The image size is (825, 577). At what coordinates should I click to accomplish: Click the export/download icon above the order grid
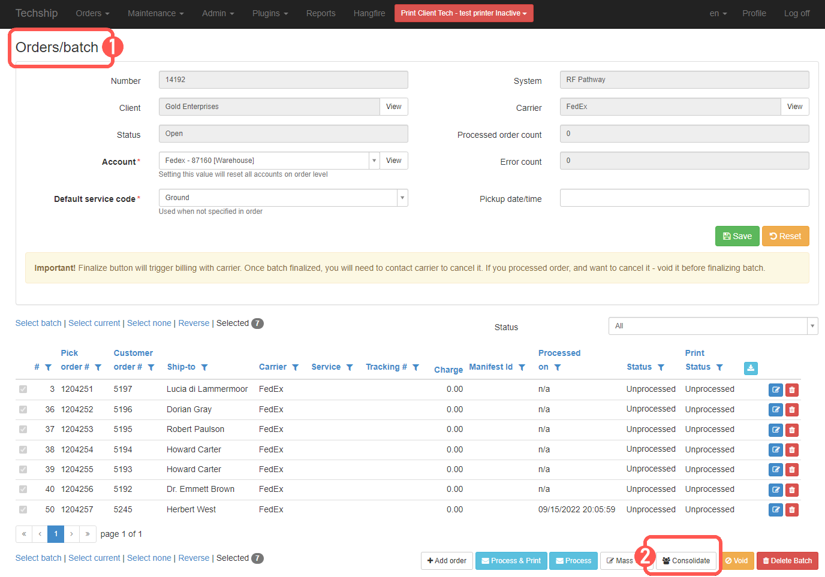[751, 368]
